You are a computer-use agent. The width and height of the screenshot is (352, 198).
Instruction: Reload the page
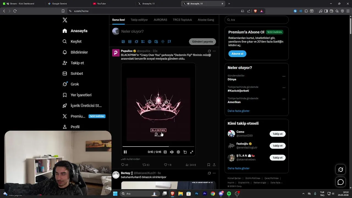pyautogui.click(x=15, y=11)
